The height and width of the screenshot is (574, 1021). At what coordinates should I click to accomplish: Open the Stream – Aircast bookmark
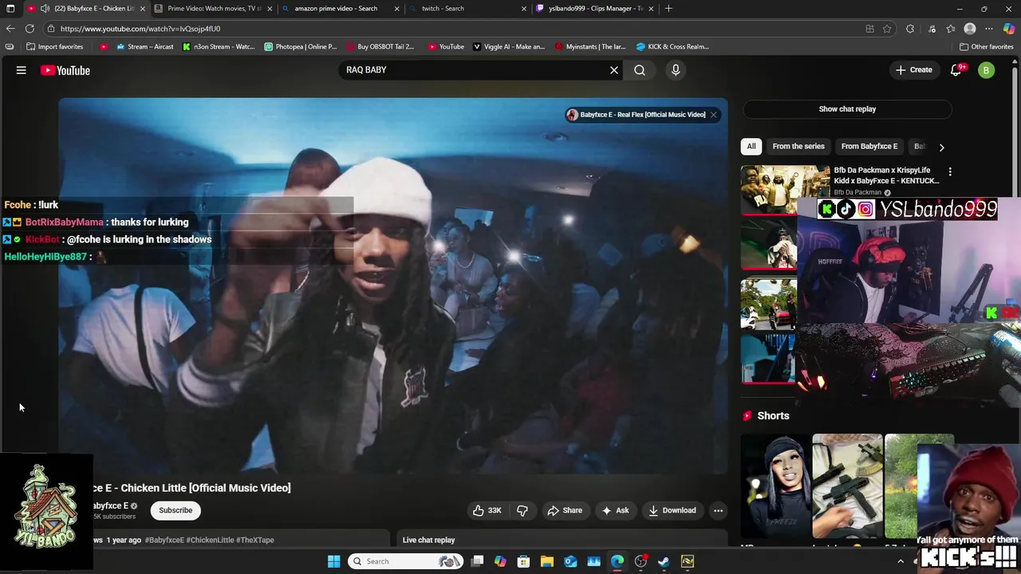pyautogui.click(x=145, y=46)
